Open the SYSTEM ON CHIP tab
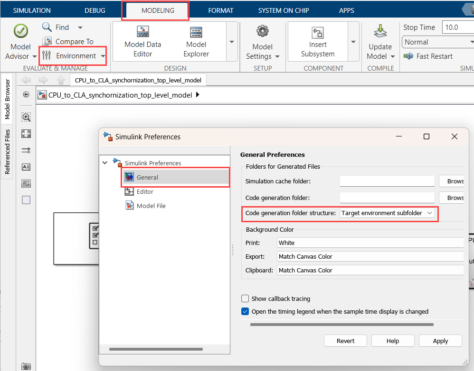The image size is (474, 371). (x=284, y=10)
